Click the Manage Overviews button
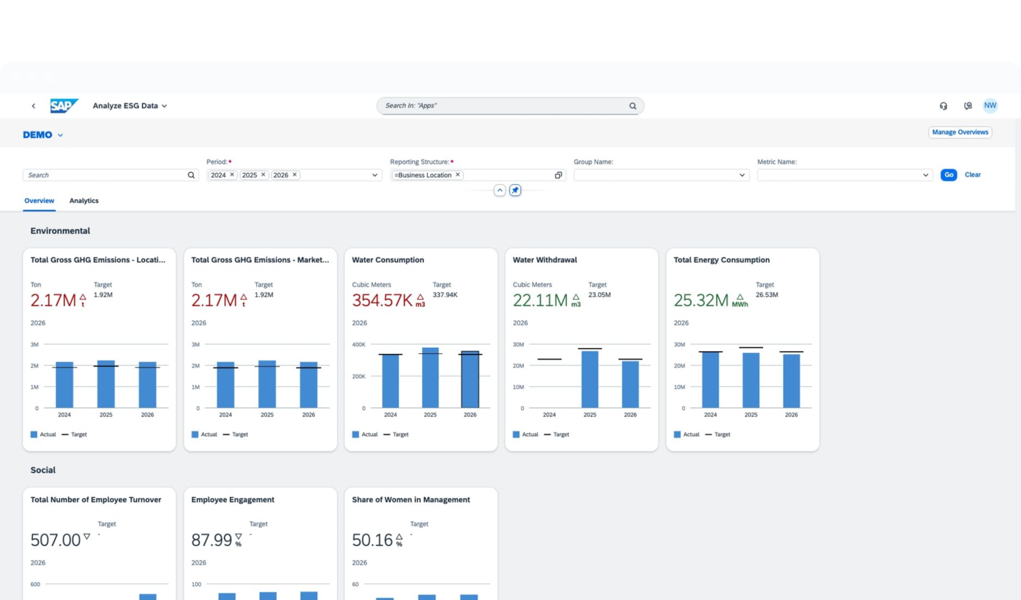Screen dimensions: 1021x600 coord(960,132)
